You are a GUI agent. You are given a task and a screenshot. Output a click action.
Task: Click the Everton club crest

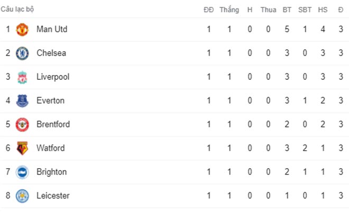pyautogui.click(x=22, y=101)
